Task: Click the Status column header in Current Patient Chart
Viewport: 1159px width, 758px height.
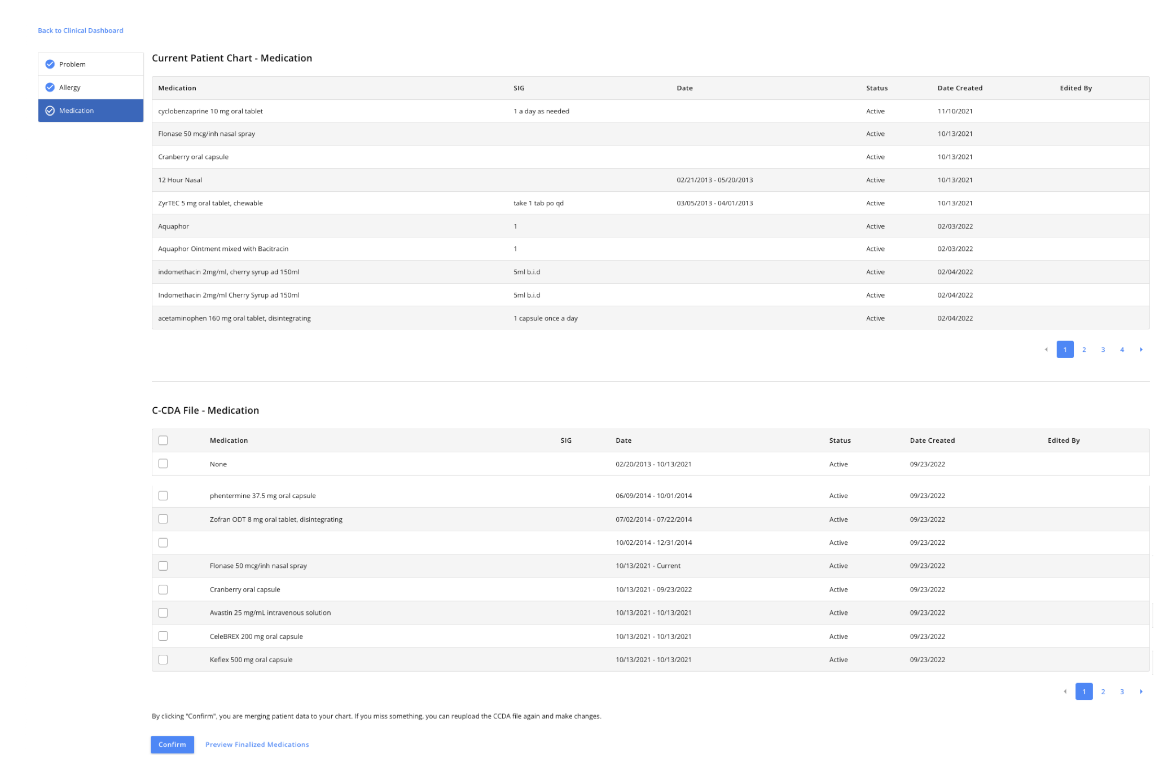Action: click(876, 88)
